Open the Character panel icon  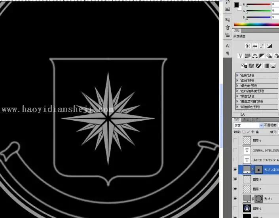(228, 46)
